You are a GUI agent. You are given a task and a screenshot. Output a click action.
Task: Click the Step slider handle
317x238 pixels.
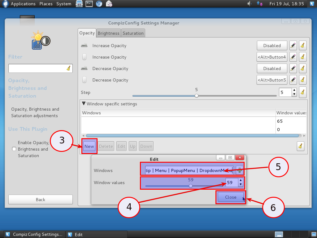click(197, 96)
